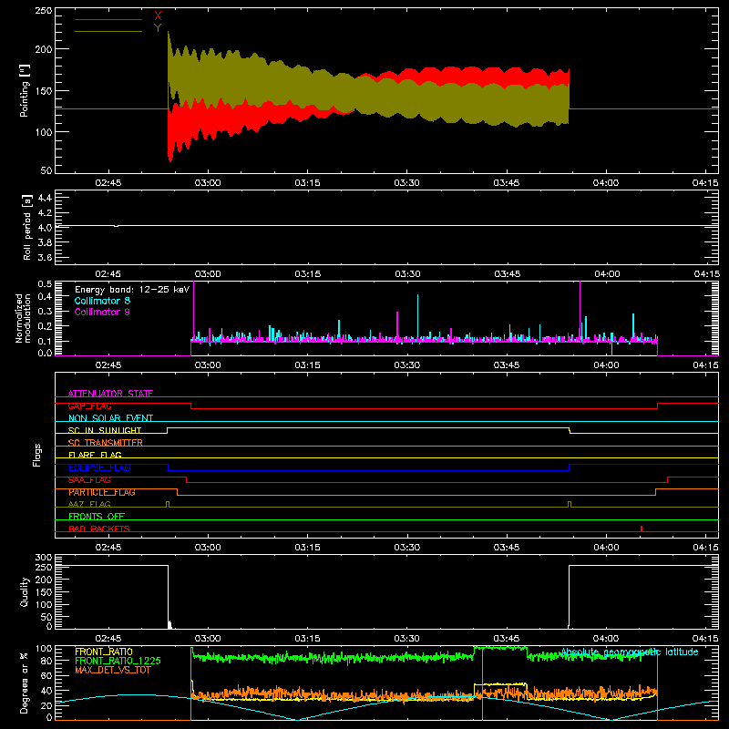The height and width of the screenshot is (729, 729).
Task: Select the SAA_FLAG label
Action: coord(89,480)
